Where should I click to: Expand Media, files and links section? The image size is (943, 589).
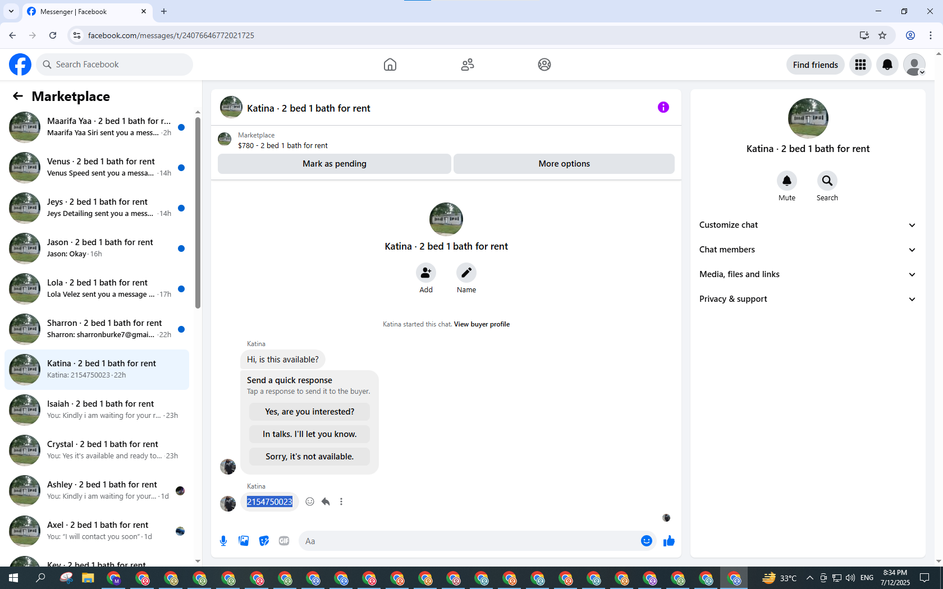coord(808,274)
